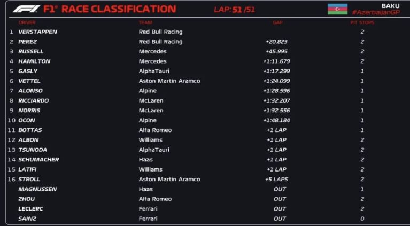The height and width of the screenshot is (226, 410).
Task: Click STROLL gap showing +5 LAPS
Action: (277, 179)
